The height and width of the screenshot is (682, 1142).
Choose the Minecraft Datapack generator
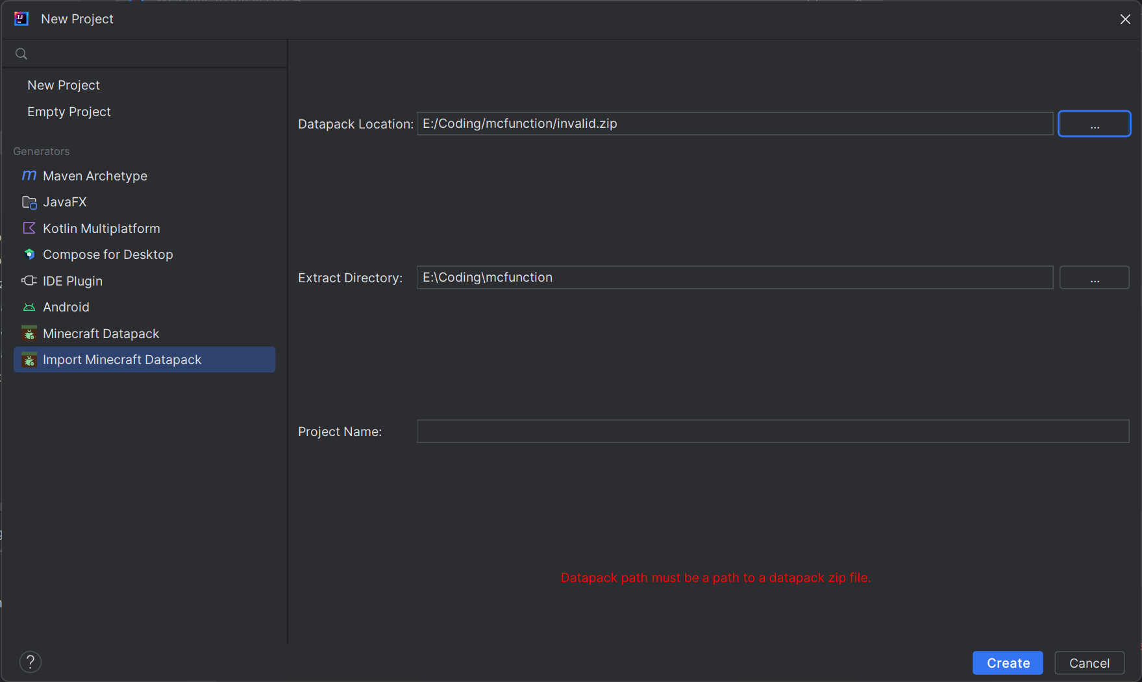(x=144, y=334)
